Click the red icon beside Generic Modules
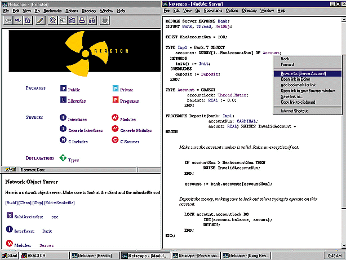Image resolution: width=346 pixels, height=260 pixels. (115, 129)
